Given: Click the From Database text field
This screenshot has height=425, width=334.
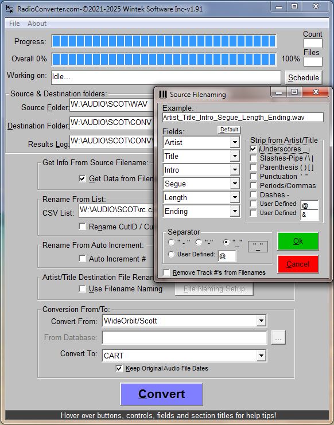Looking at the screenshot, I should 185,338.
